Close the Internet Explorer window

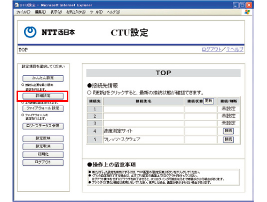tap(249, 5)
